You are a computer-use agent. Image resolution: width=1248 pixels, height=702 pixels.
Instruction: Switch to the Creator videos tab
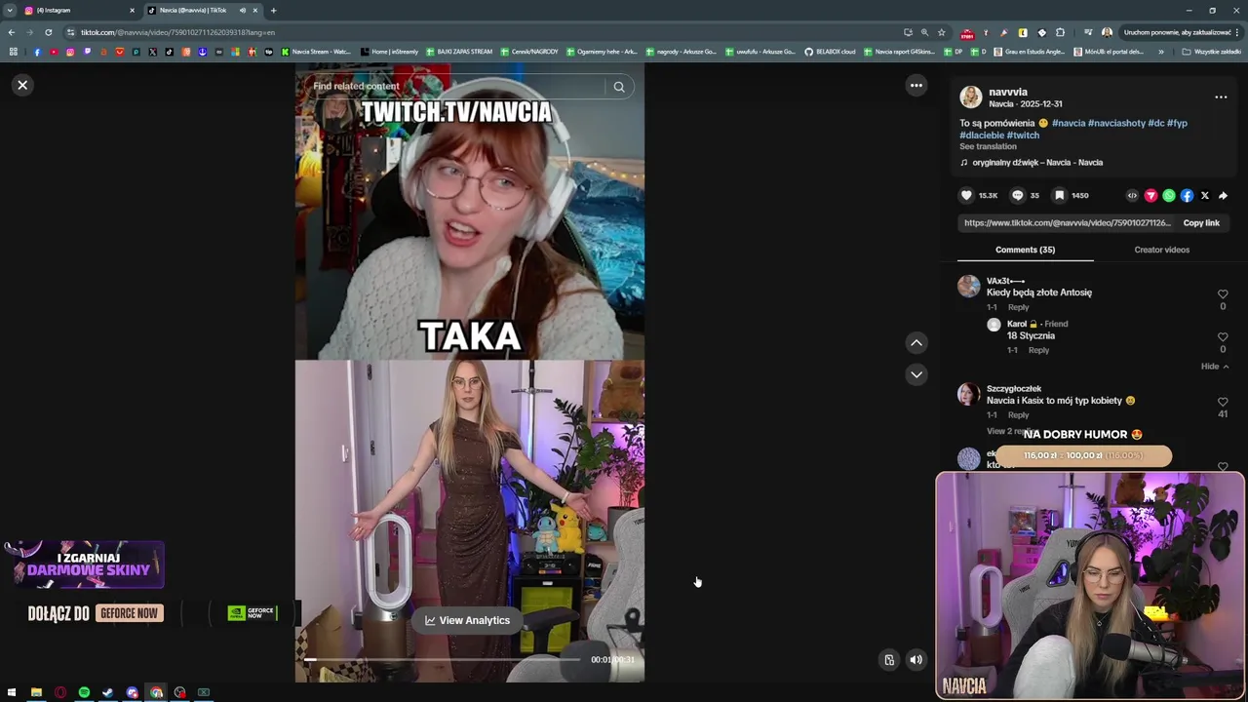click(x=1161, y=250)
